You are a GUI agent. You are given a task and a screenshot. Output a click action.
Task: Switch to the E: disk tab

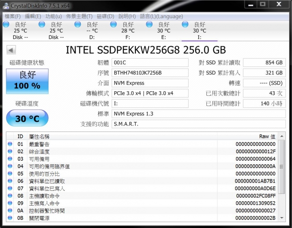point(163,31)
